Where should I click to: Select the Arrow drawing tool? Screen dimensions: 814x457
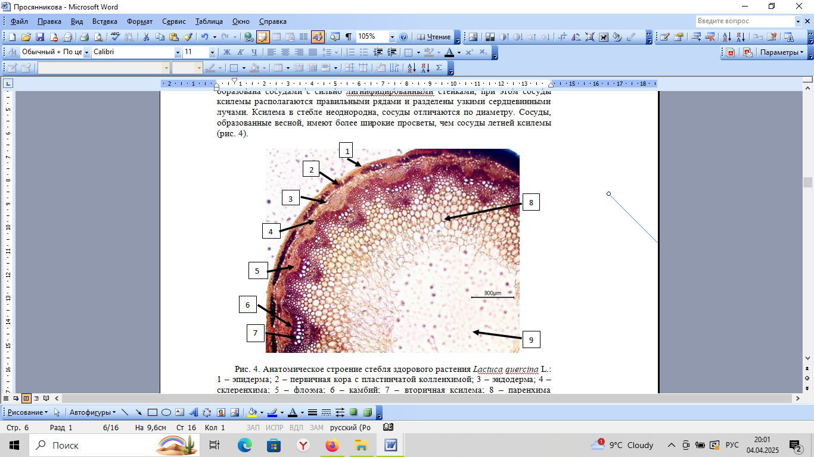(x=138, y=412)
